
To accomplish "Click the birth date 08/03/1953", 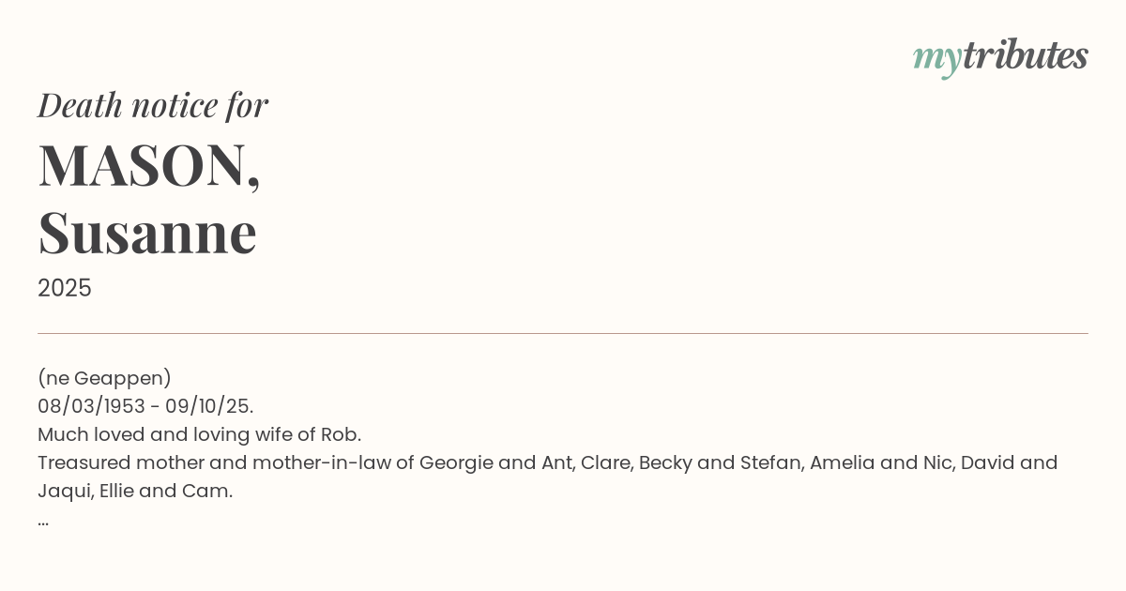I will (x=91, y=406).
